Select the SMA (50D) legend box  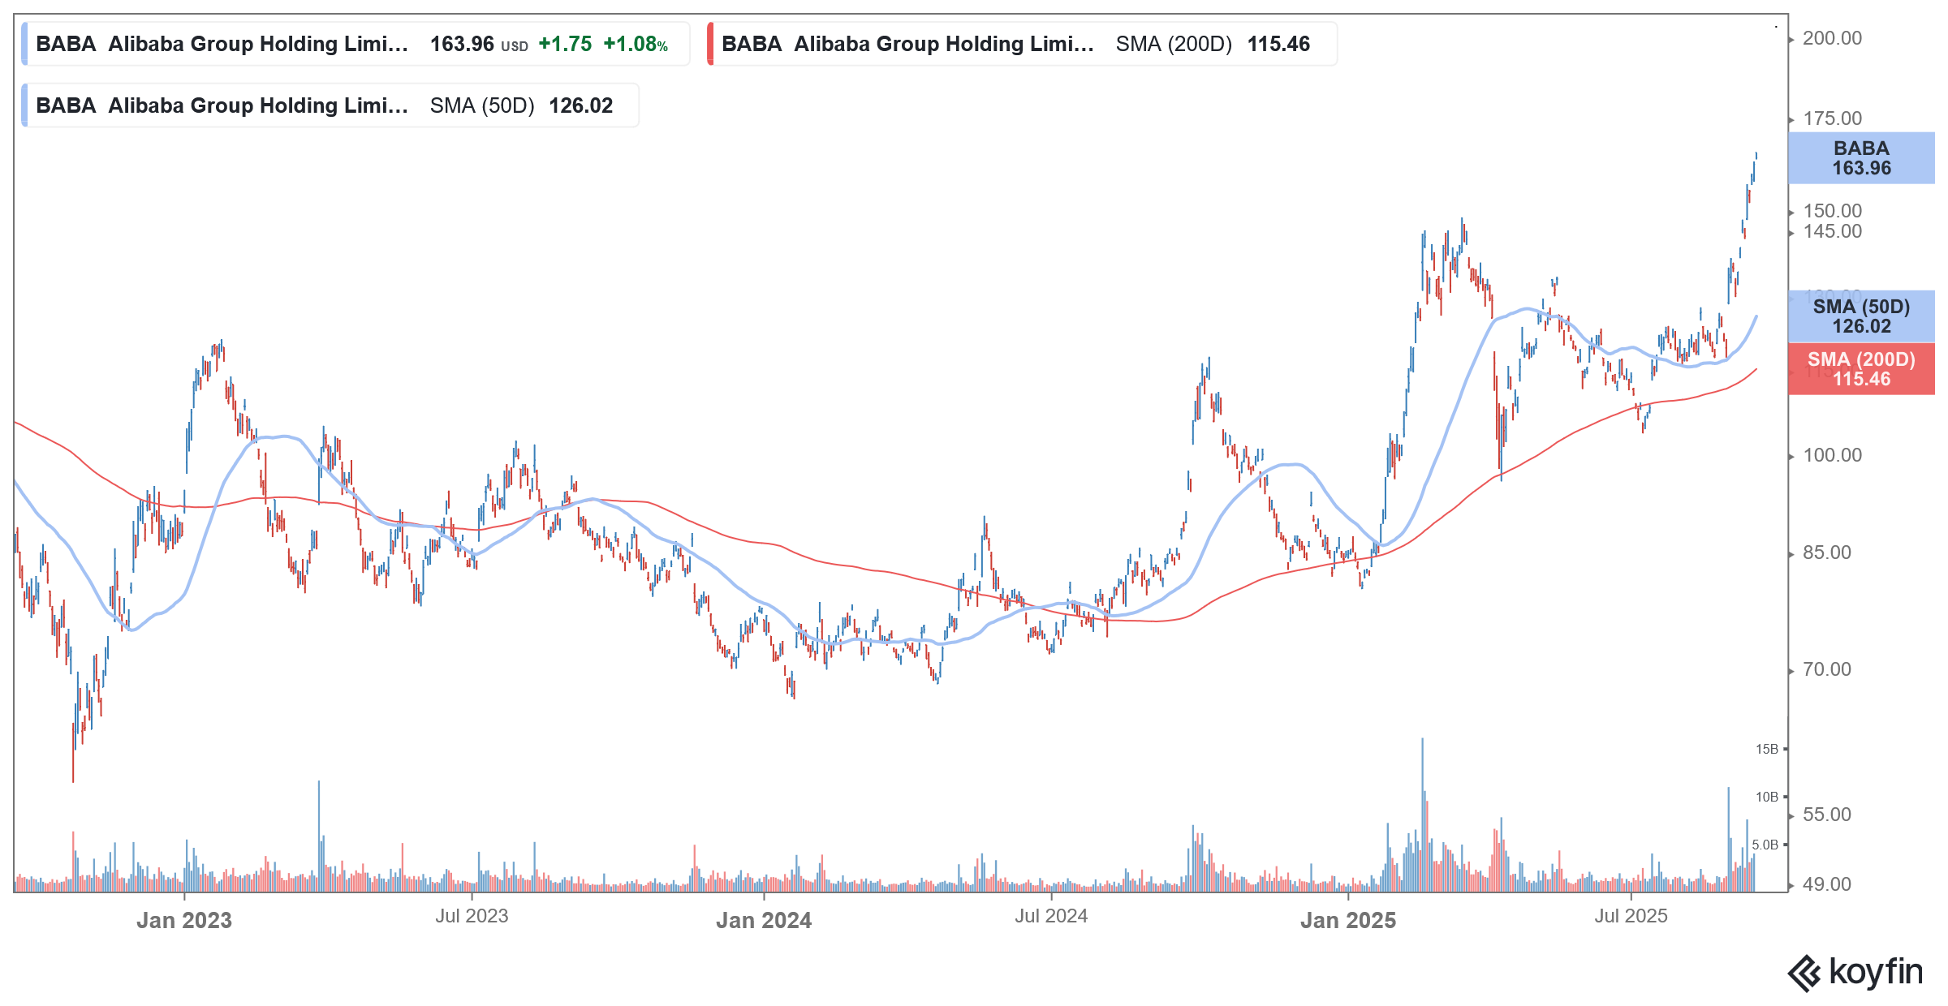330,105
